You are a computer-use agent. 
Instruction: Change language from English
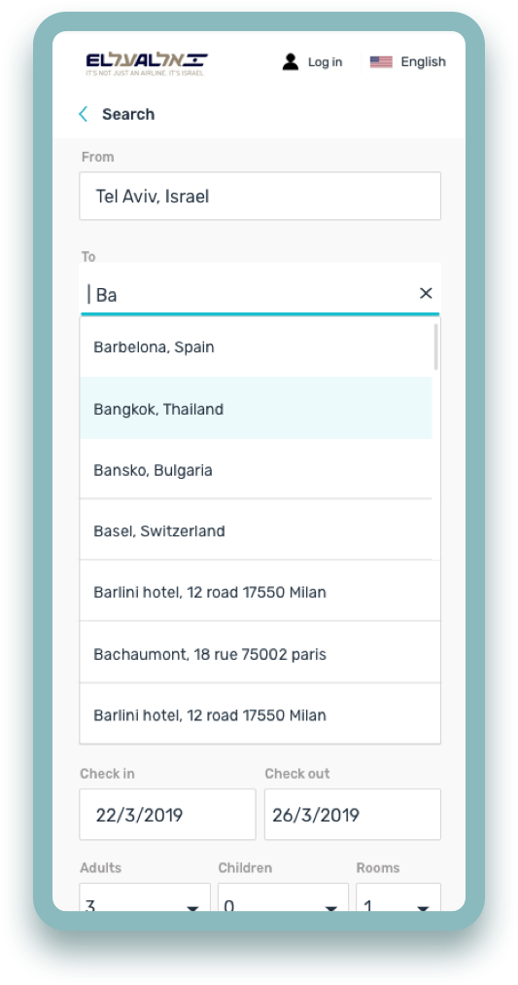click(x=424, y=61)
